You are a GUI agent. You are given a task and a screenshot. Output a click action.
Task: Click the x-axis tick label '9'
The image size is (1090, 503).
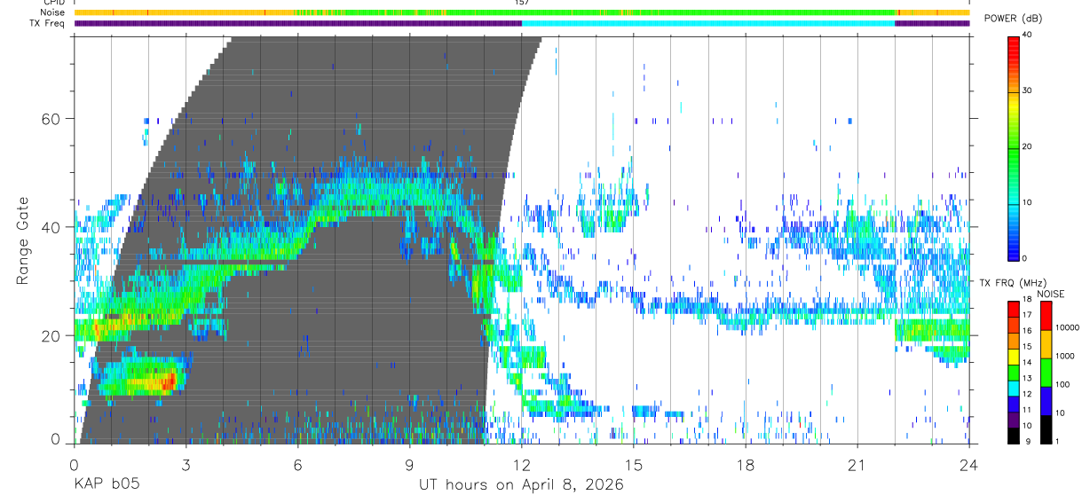(x=409, y=465)
